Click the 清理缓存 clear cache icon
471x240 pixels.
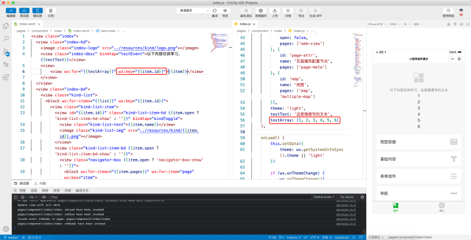(261, 11)
